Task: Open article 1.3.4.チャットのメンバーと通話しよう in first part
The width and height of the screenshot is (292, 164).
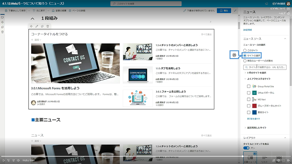Action: [177, 45]
